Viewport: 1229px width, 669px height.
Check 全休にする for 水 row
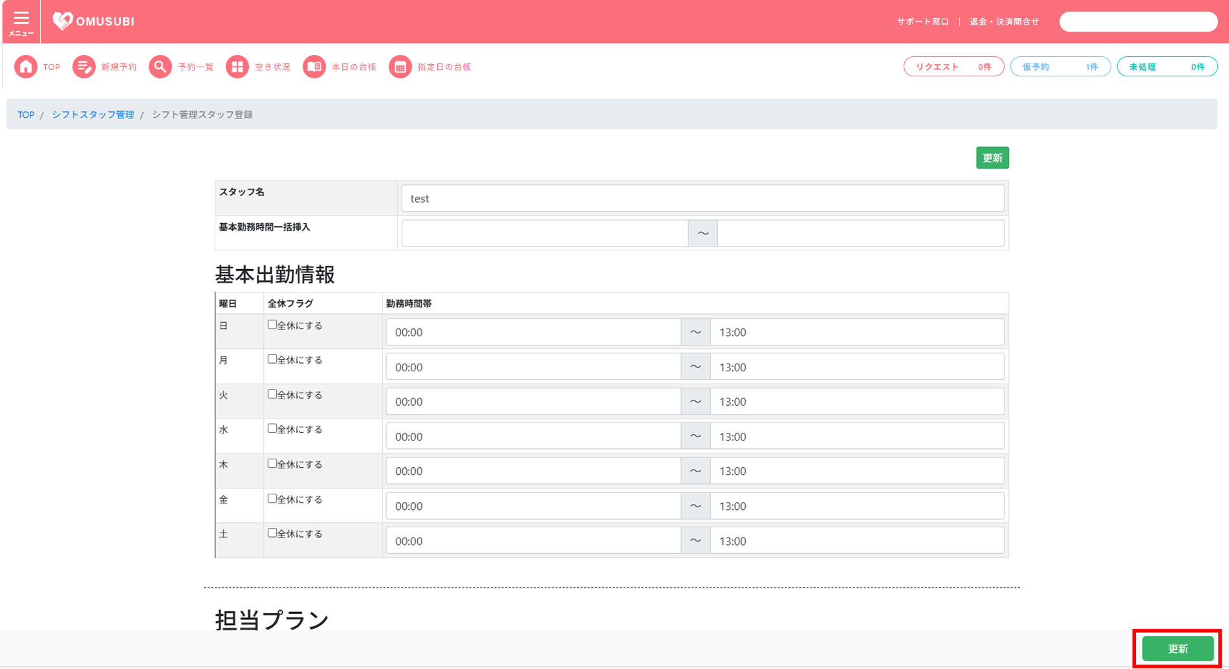pyautogui.click(x=272, y=428)
